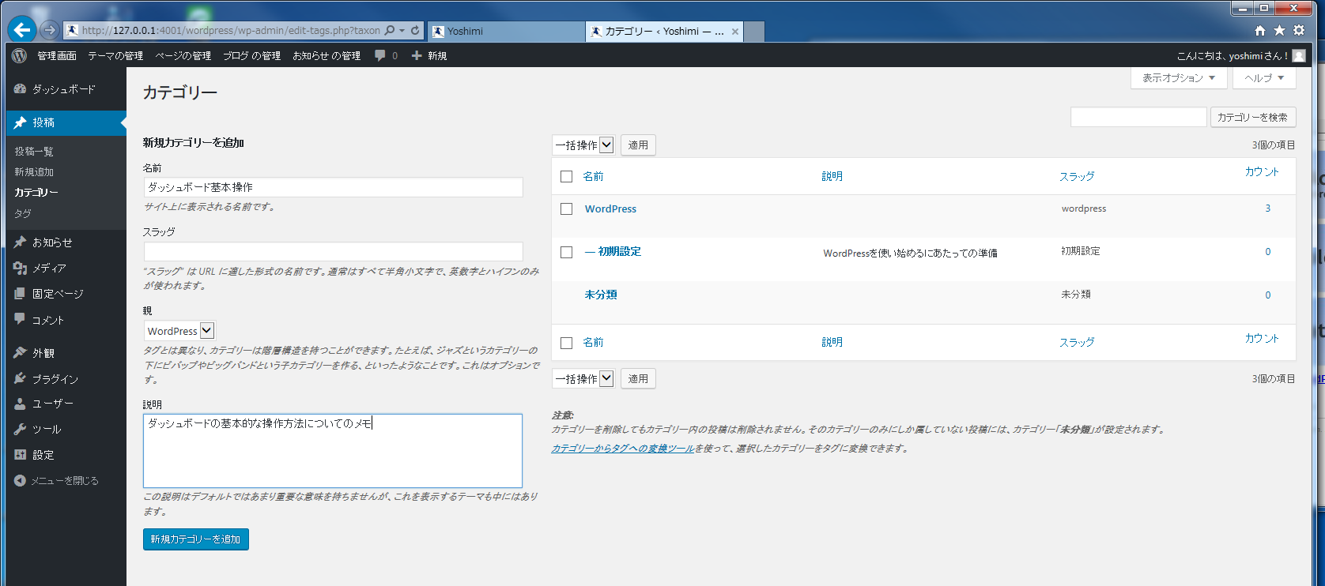Focus the category search input field
The width and height of the screenshot is (1325, 586).
(1138, 117)
